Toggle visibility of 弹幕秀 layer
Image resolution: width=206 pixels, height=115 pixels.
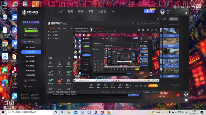48,38
